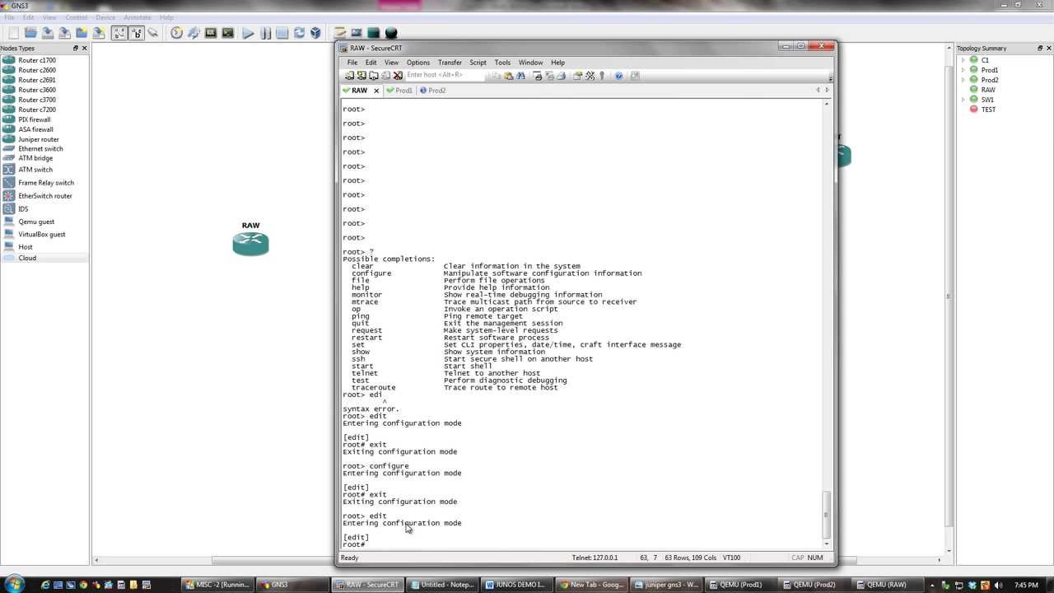Click VirtualBox cube icon in GNS3 toolbar

click(315, 33)
